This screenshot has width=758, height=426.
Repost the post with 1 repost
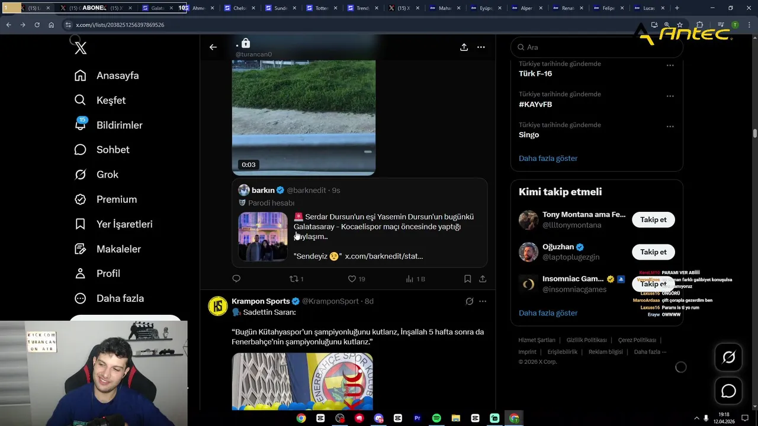(x=296, y=279)
